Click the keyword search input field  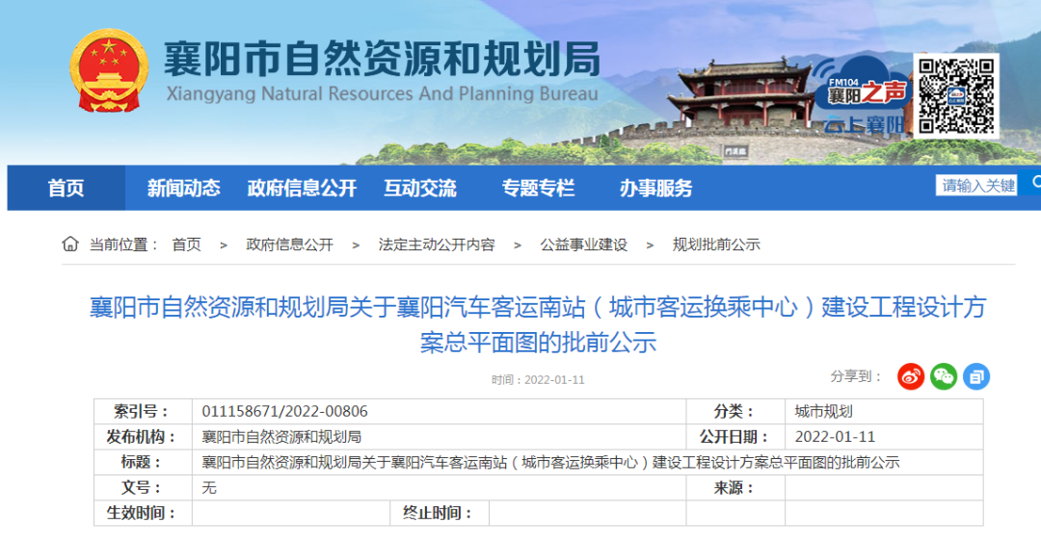(975, 186)
